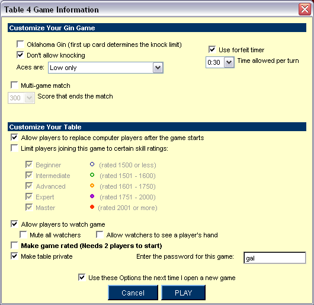Viewport: 314px width, 305px height.
Task: Click the green Intermediate rating circle icon
Action: click(x=92, y=175)
